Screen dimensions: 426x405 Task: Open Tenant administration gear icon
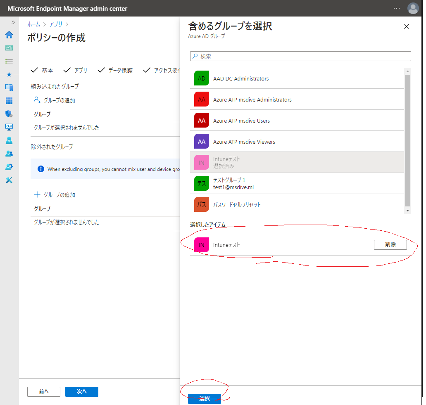click(x=9, y=167)
